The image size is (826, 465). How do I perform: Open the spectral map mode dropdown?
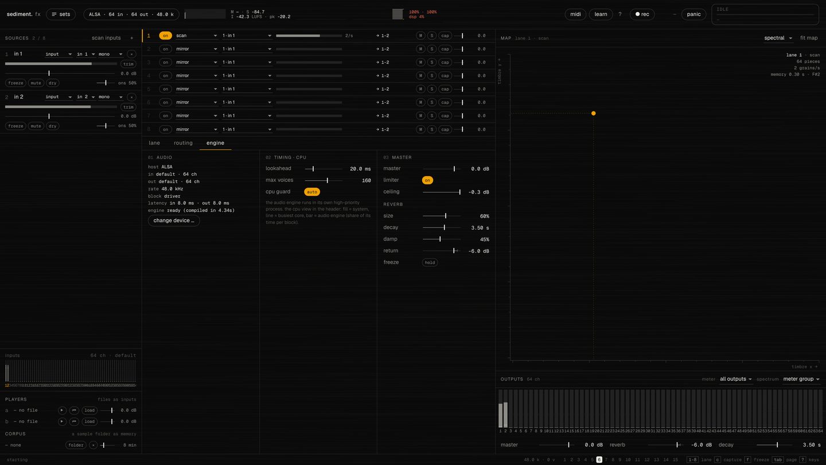(x=778, y=38)
